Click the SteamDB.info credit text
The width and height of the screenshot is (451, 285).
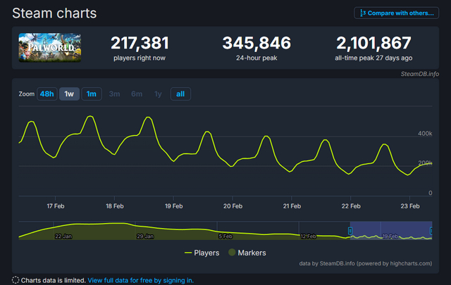click(x=420, y=74)
